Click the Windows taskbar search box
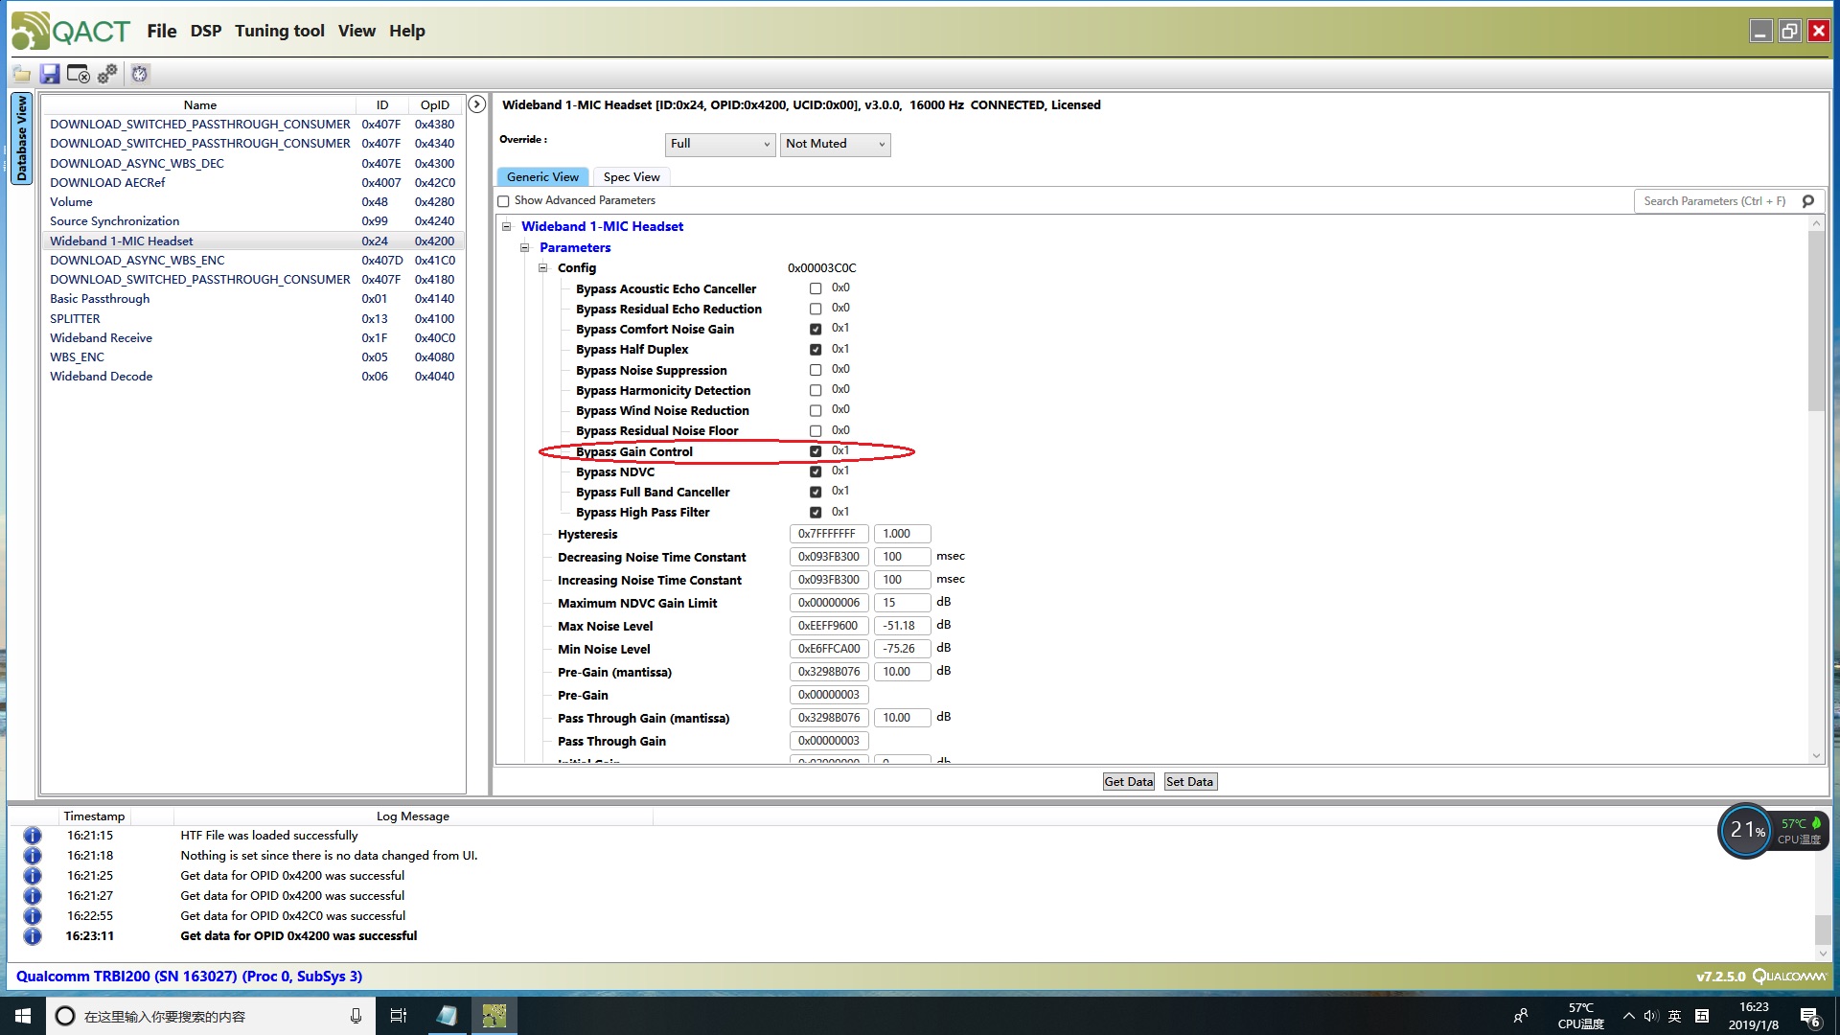This screenshot has width=1840, height=1035. [211, 1016]
